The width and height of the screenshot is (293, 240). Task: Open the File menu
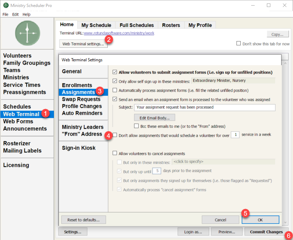(5, 14)
